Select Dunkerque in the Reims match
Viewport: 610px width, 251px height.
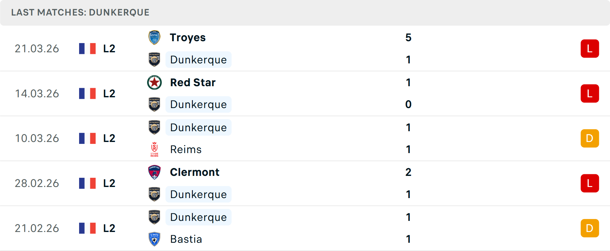[198, 127]
